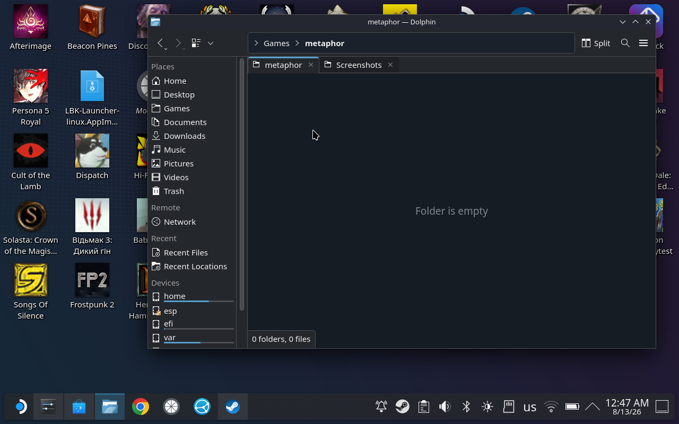Select the Відьмак 3 desktop icon
Screen dimensions: 679x424
(92, 227)
